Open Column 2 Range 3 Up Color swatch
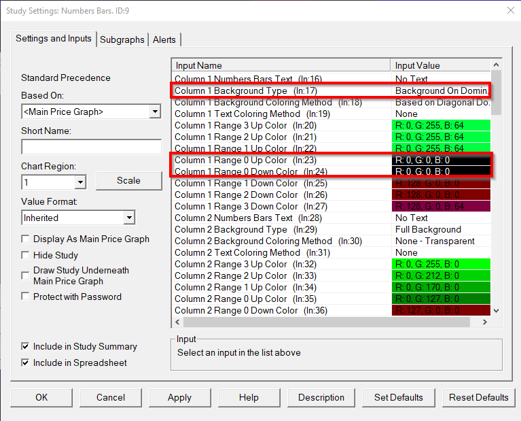This screenshot has height=421, width=521. 441,265
